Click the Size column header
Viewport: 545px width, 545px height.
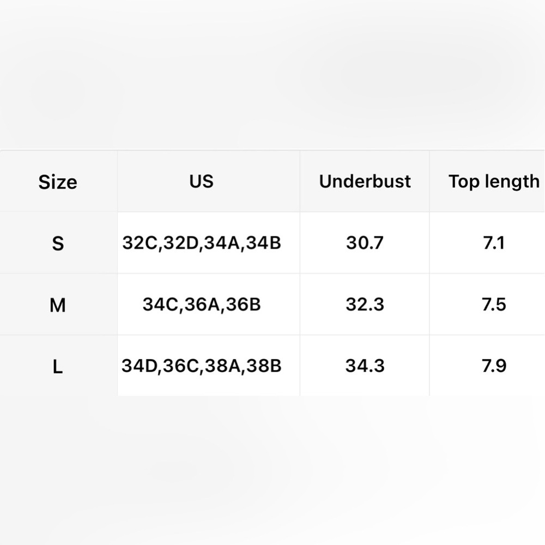(x=58, y=182)
